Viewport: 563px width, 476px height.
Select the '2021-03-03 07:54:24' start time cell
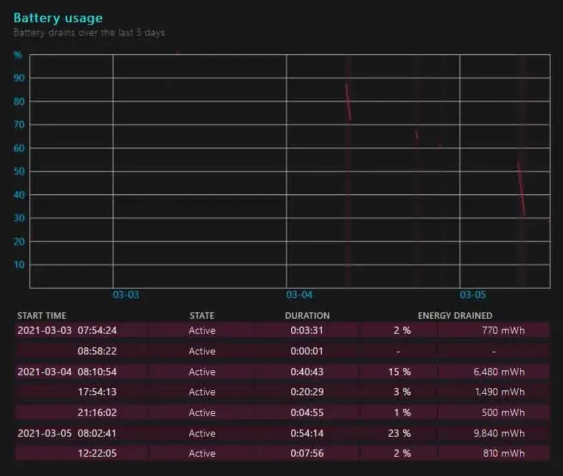click(67, 330)
